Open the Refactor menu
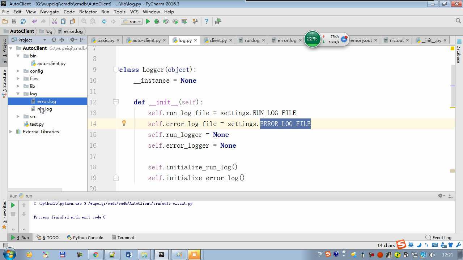463x260 pixels. [x=88, y=12]
